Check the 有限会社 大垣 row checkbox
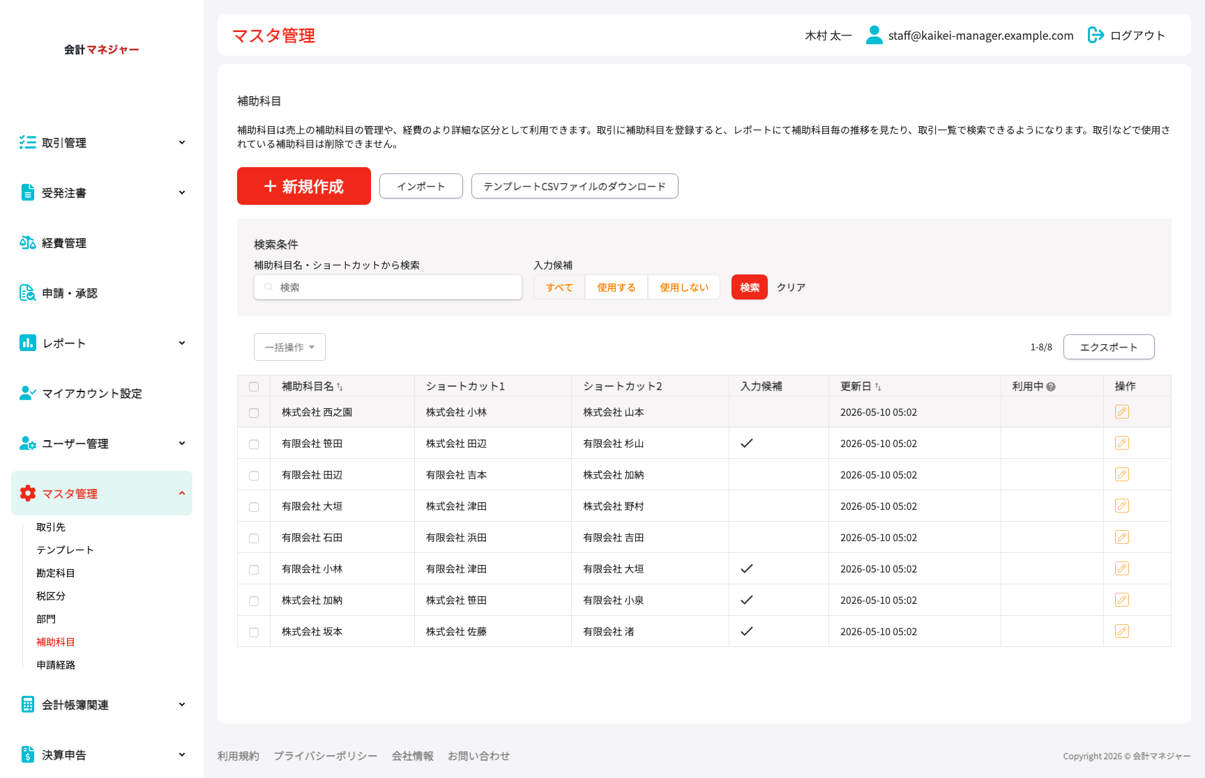This screenshot has height=778, width=1205. coord(254,507)
